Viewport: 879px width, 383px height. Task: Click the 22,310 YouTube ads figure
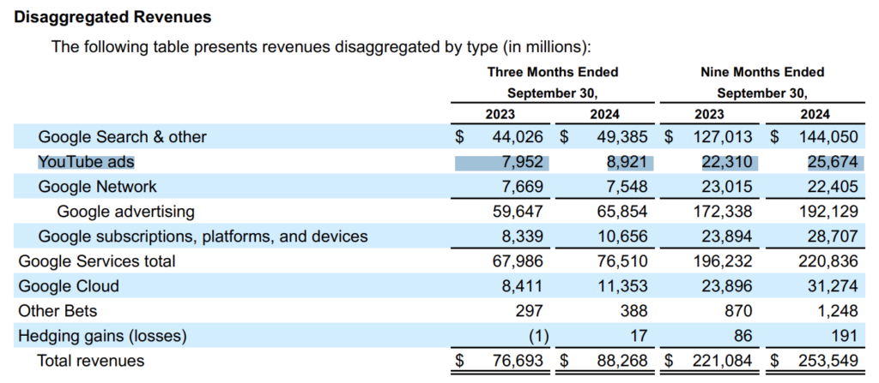pos(728,161)
